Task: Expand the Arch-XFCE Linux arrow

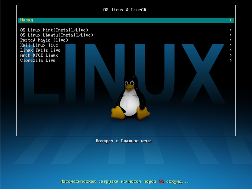Action: point(231,55)
